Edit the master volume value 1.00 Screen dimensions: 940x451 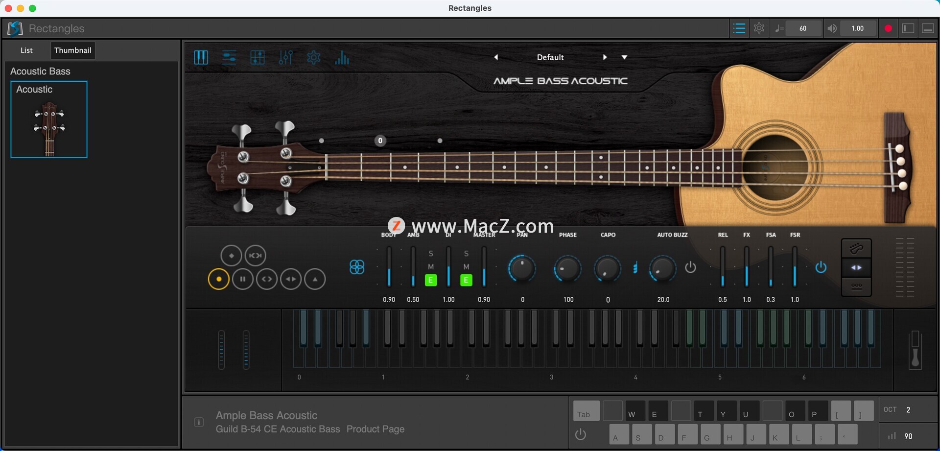click(x=858, y=28)
